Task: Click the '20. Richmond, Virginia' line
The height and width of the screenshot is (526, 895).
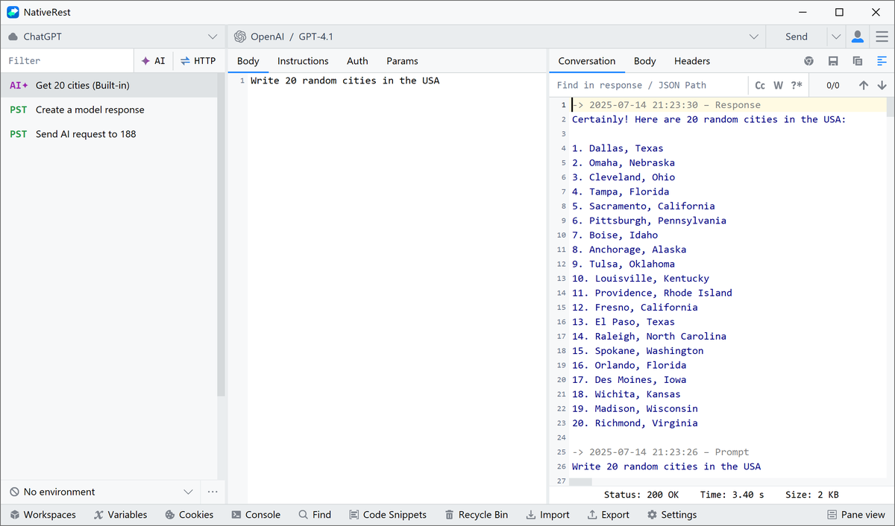Action: point(635,423)
